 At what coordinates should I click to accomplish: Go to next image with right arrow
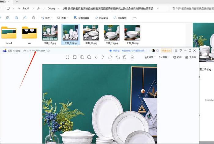point(103,57)
